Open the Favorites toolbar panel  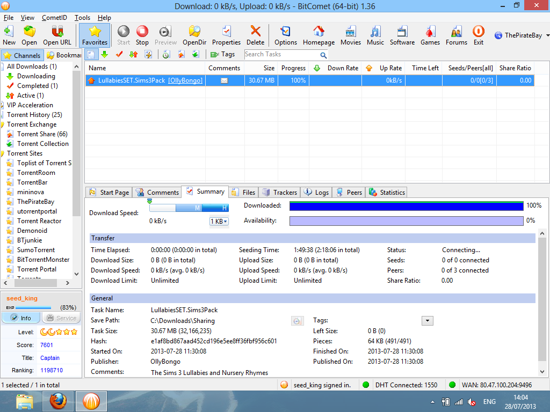95,35
